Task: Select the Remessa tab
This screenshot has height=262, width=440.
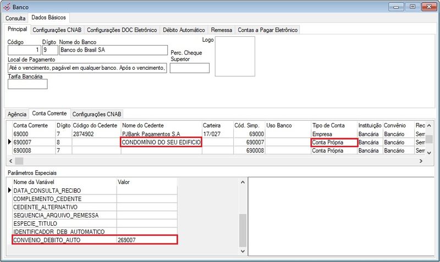Action: point(222,30)
